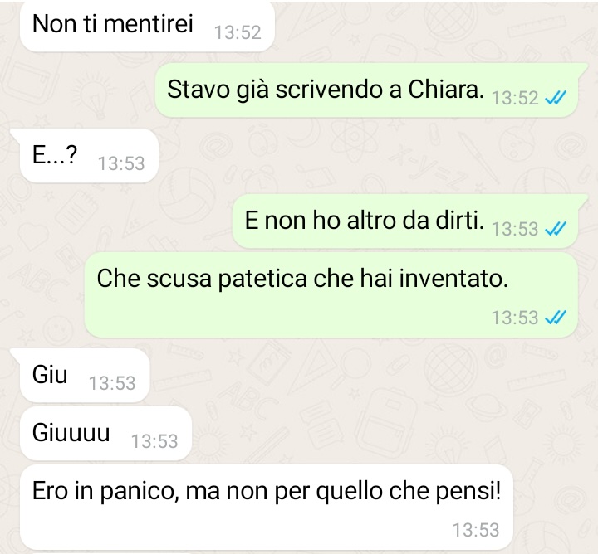The image size is (598, 554).
Task: Select the 'Non ti mentirei' message bubble
Action: 147,26
